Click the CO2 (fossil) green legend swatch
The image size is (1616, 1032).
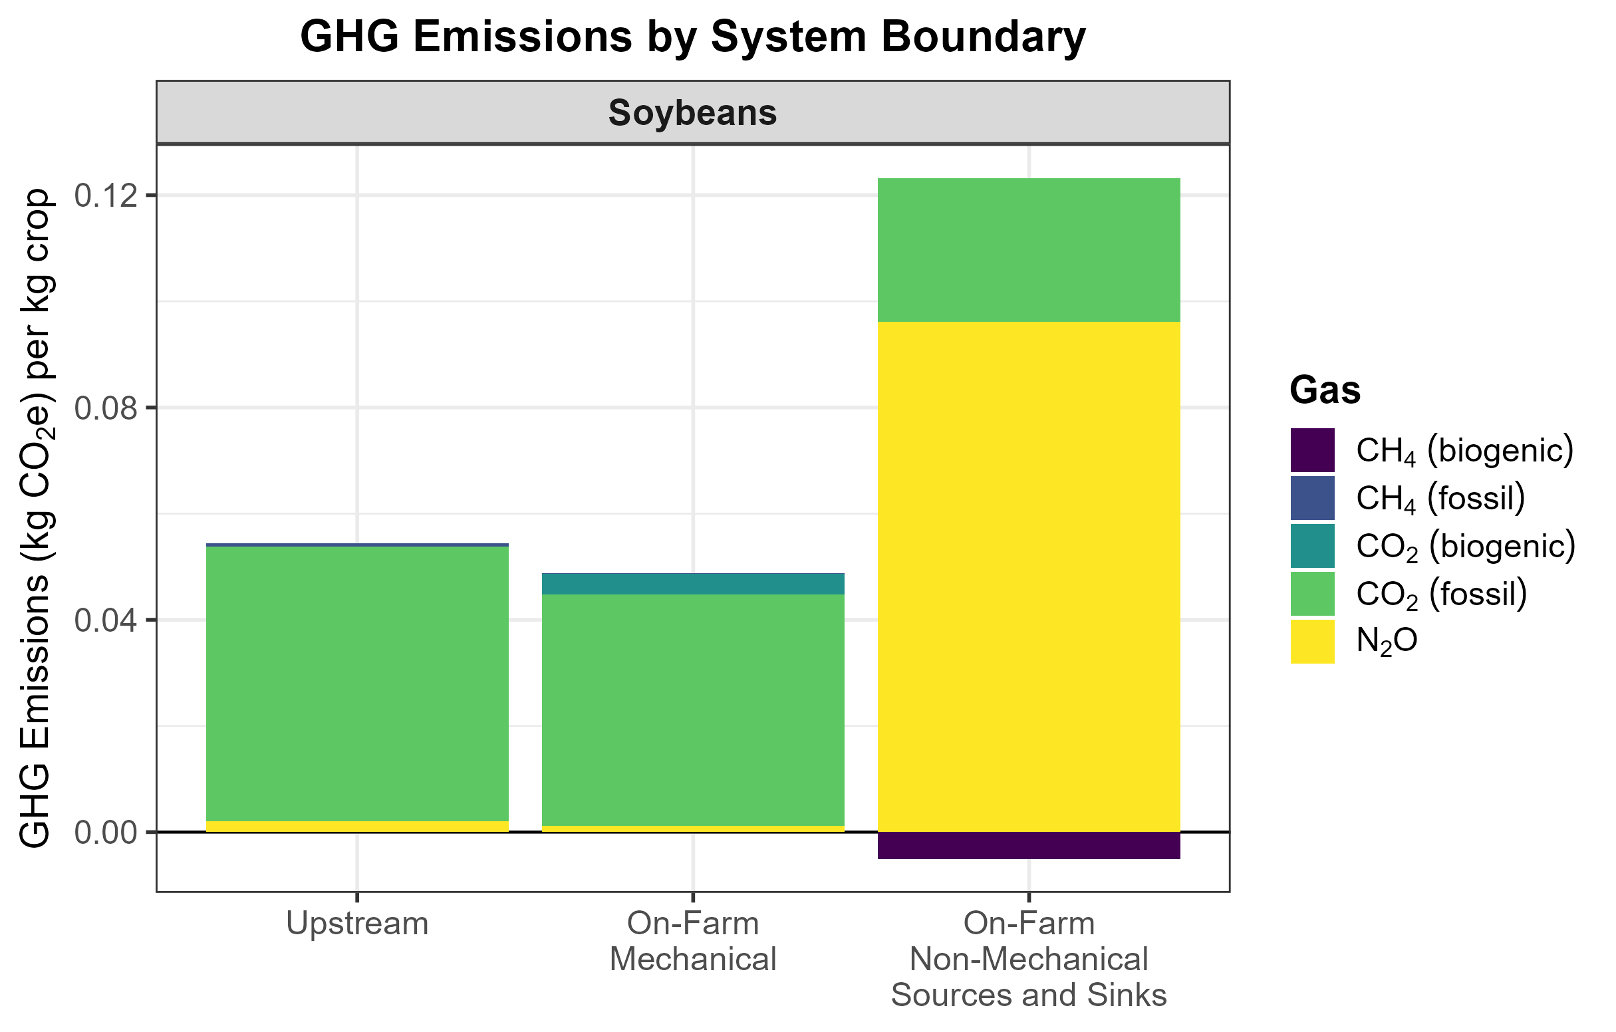(1312, 593)
